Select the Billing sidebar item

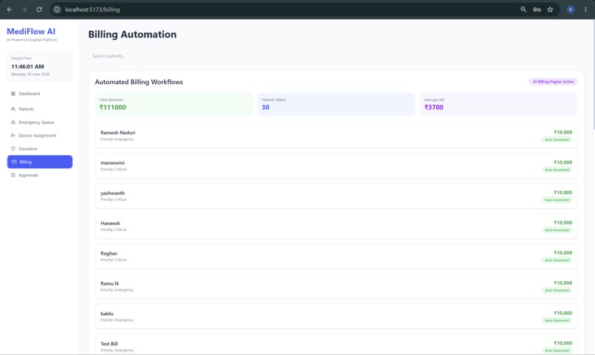point(39,162)
